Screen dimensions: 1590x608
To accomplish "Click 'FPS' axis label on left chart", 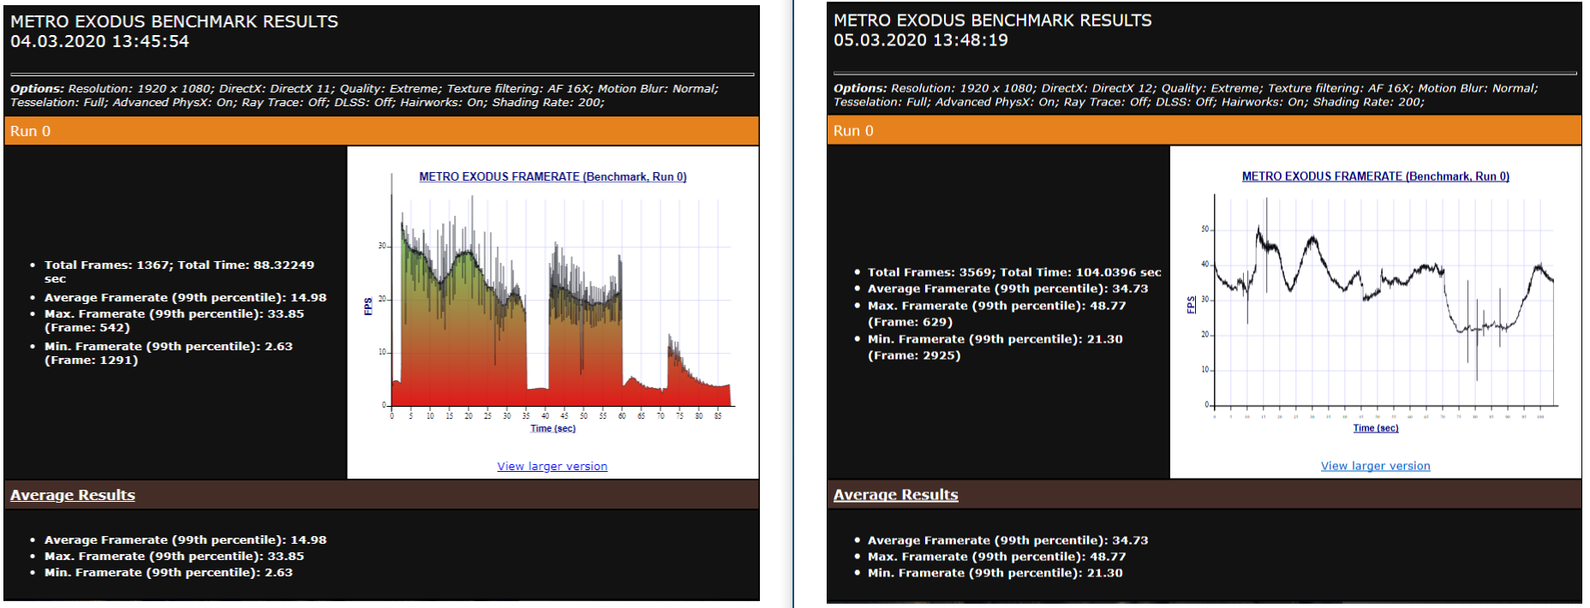I will 368,306.
